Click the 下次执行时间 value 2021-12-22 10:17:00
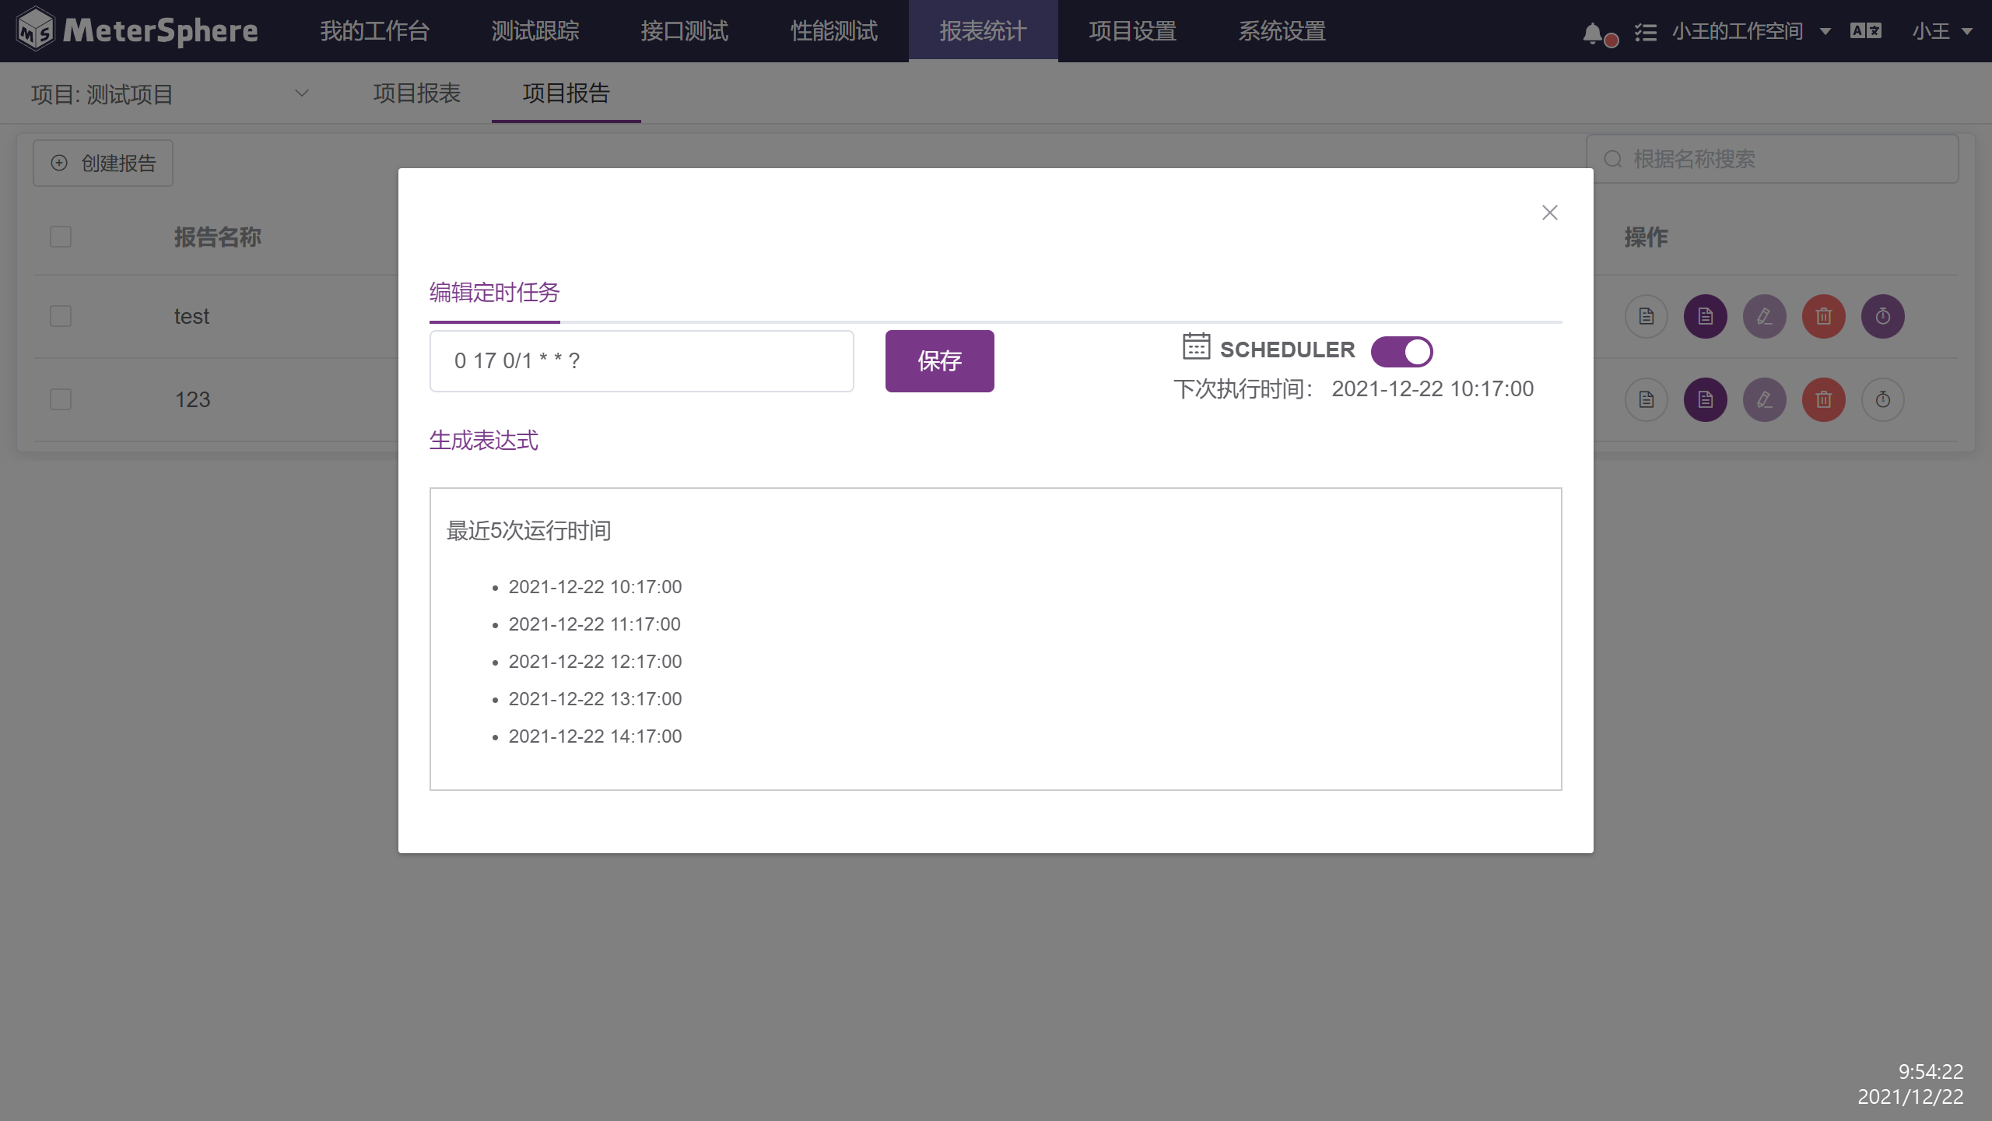 [1433, 388]
